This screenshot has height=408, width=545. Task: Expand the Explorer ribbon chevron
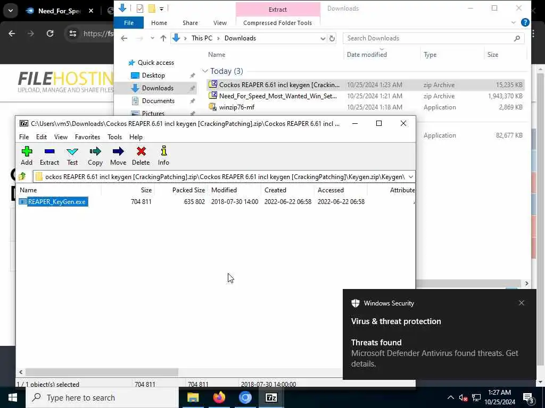[x=514, y=22]
